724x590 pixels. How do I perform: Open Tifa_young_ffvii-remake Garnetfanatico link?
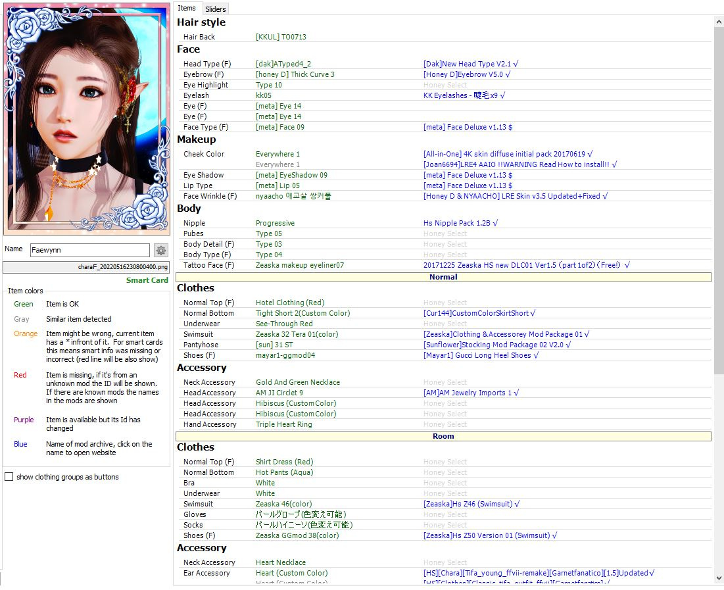(x=539, y=573)
